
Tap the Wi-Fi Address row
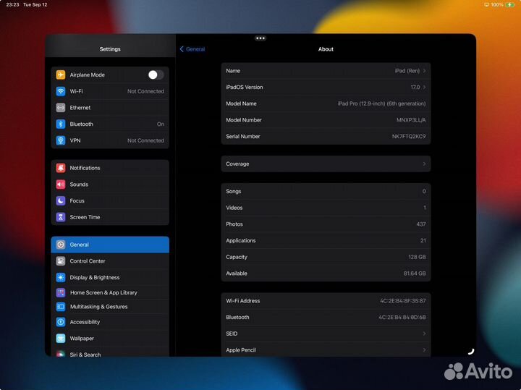[326, 301]
